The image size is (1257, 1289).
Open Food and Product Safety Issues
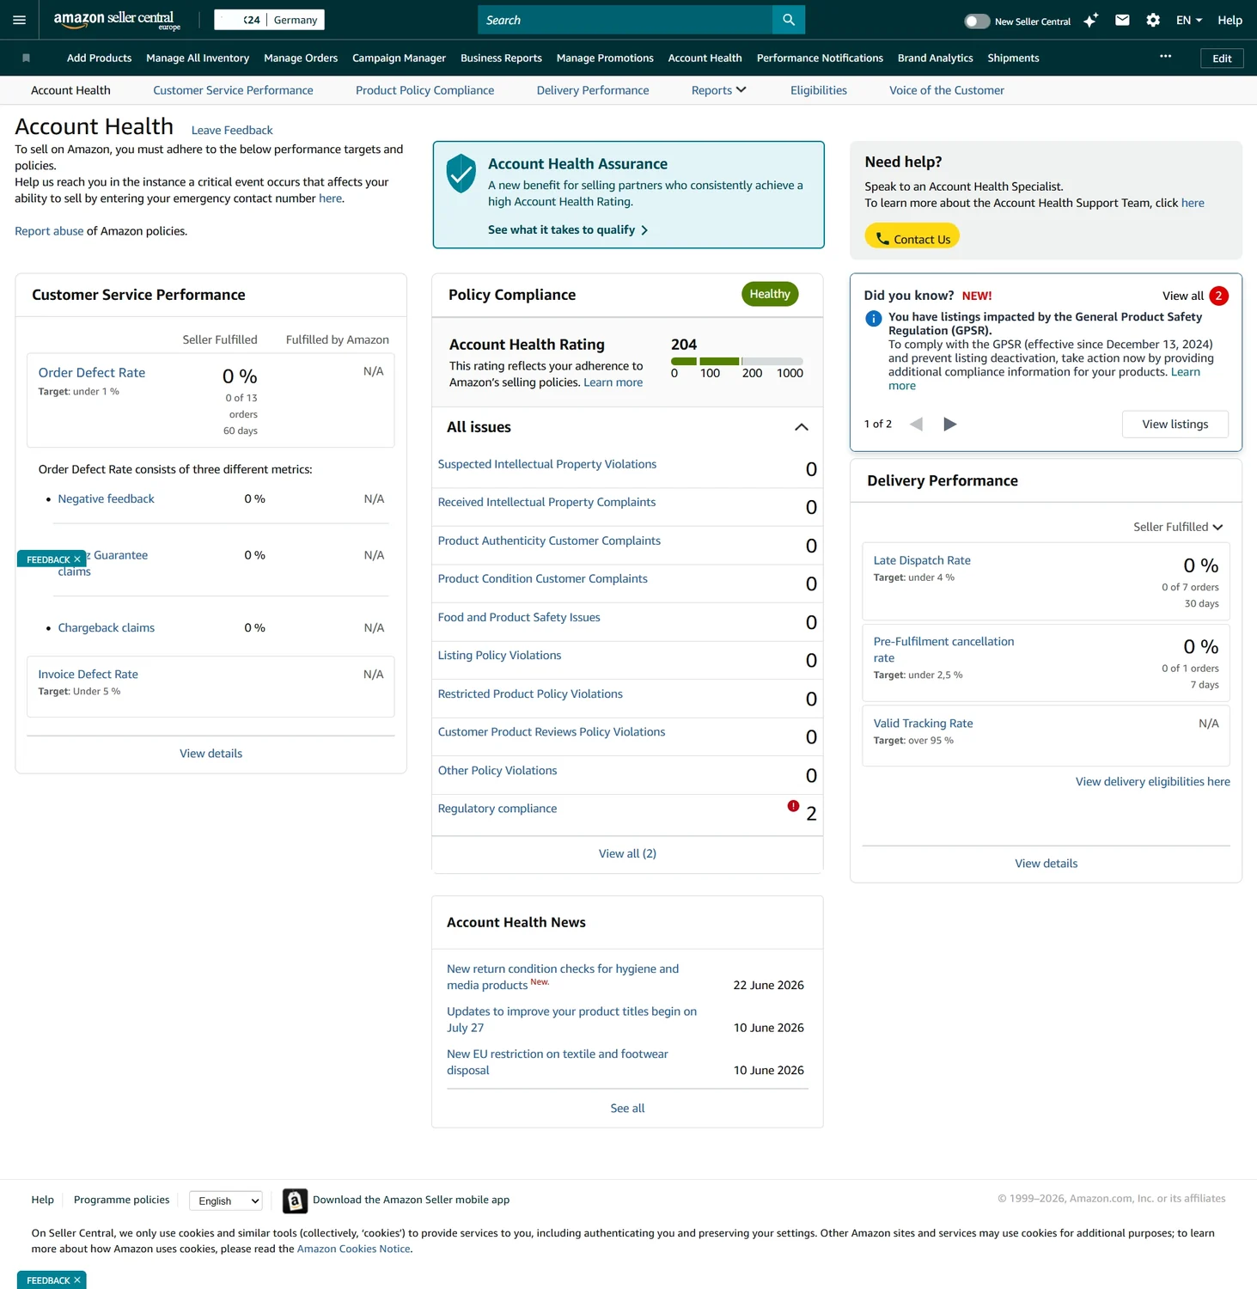[519, 617]
